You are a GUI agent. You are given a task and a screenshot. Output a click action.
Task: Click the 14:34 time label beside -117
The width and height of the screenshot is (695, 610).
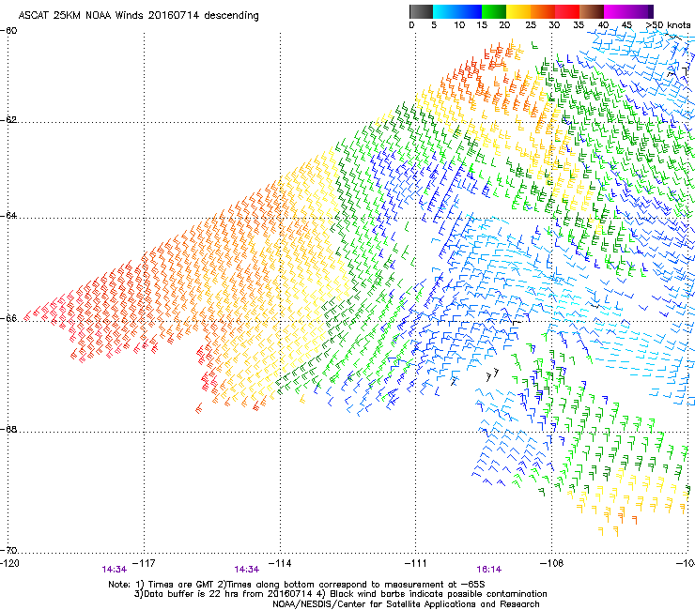point(114,570)
